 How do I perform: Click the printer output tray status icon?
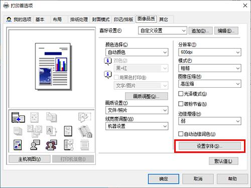pos(18,117)
